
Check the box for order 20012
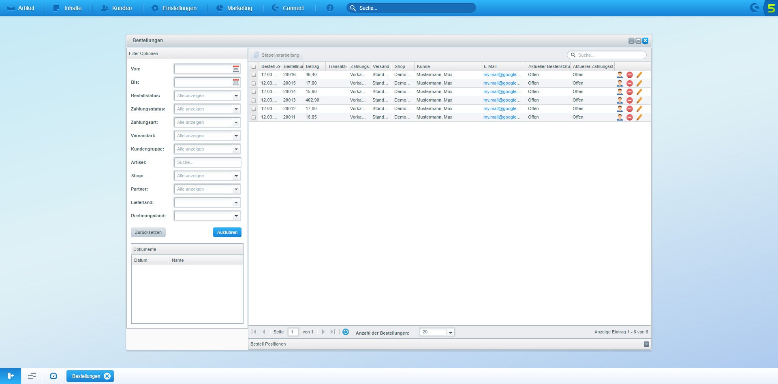[x=254, y=109]
